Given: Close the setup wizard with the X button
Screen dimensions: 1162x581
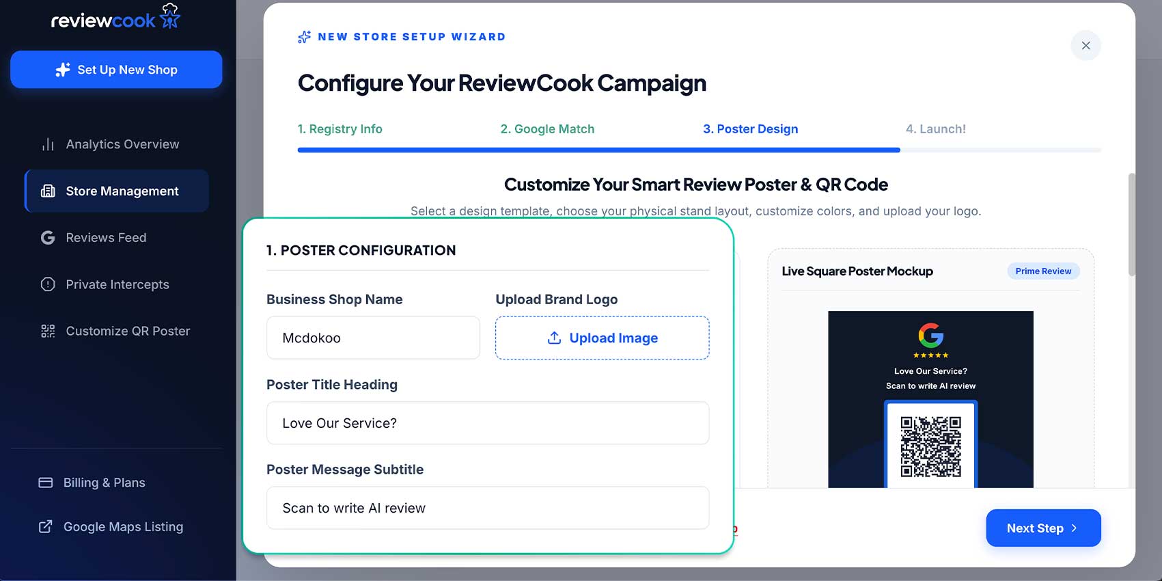Looking at the screenshot, I should (x=1085, y=46).
